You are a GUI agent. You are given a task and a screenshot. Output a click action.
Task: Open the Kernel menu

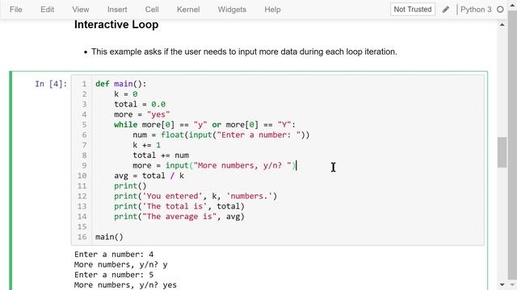pyautogui.click(x=188, y=10)
